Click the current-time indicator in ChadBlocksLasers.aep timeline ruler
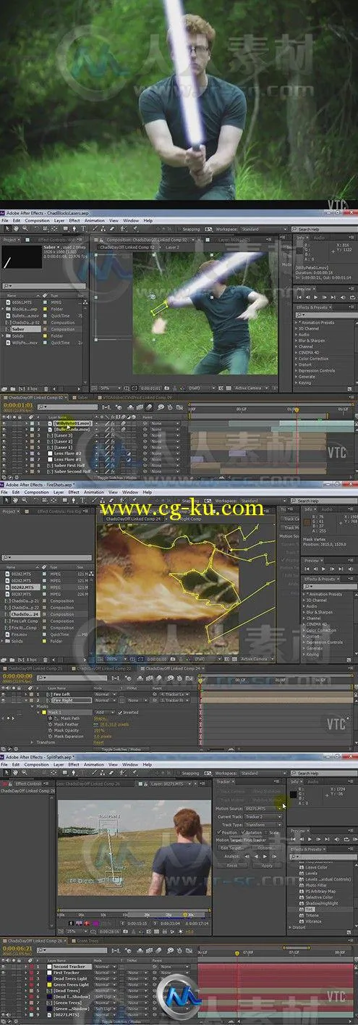 point(296,410)
